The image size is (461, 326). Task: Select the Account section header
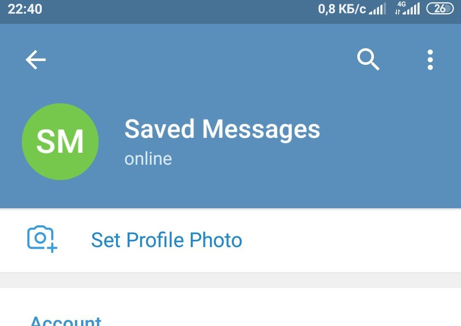(66, 320)
